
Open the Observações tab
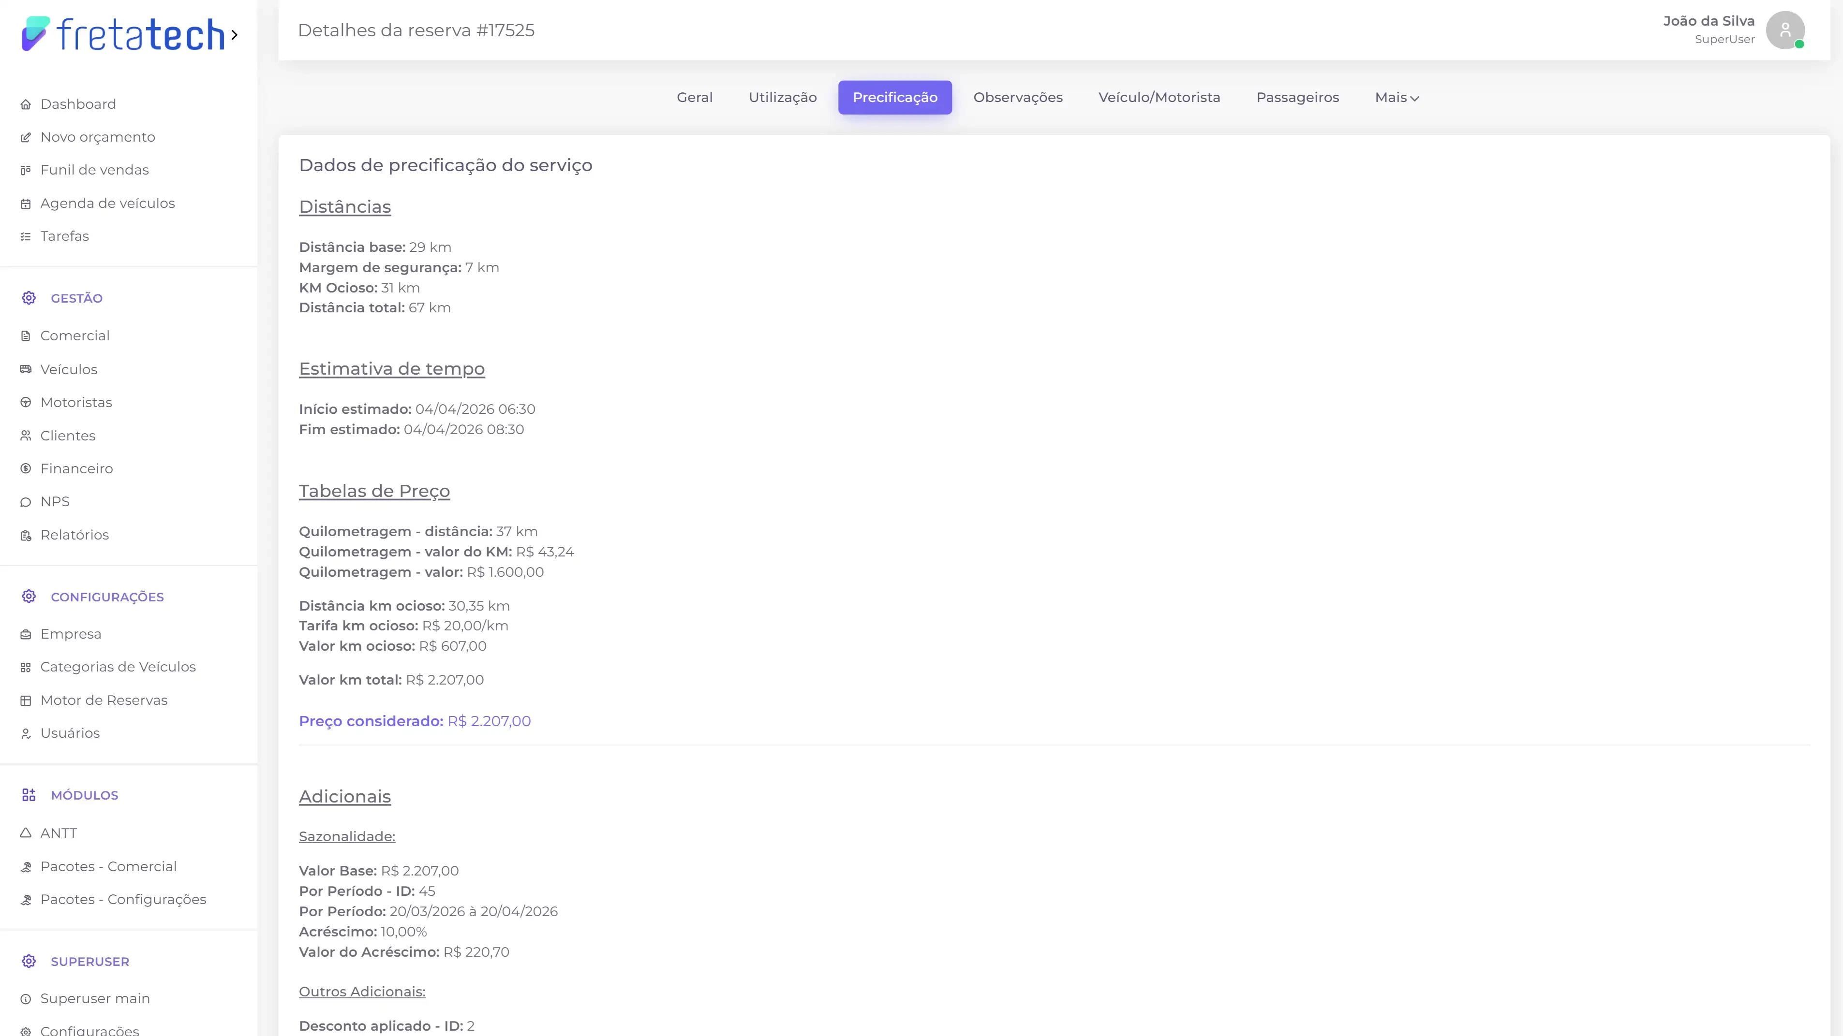1018,97
